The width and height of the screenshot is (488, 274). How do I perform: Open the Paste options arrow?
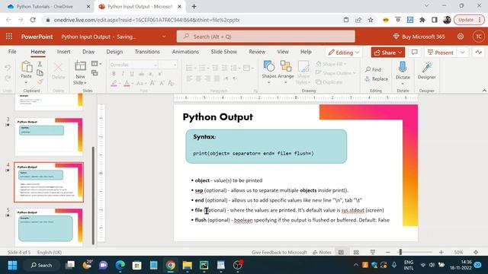[26, 83]
